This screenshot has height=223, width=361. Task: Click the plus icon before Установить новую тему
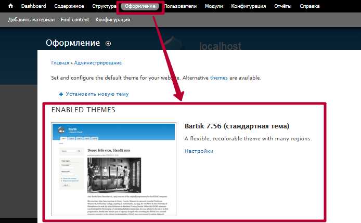click(61, 94)
